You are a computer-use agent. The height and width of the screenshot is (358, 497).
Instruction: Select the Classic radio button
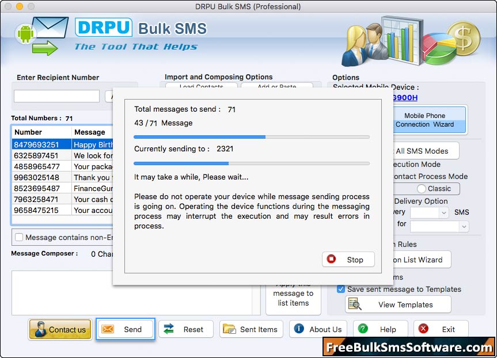[421, 189]
